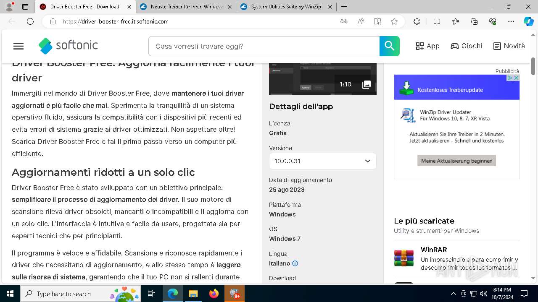Close the Neuste Treiber tab
Screen dimensions: 538x302
tap(229, 7)
